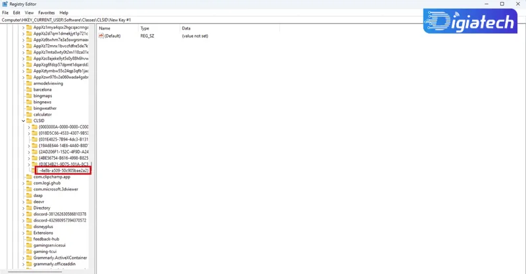Click the com.microsoft.3dviewer folder icon

(x=29, y=189)
